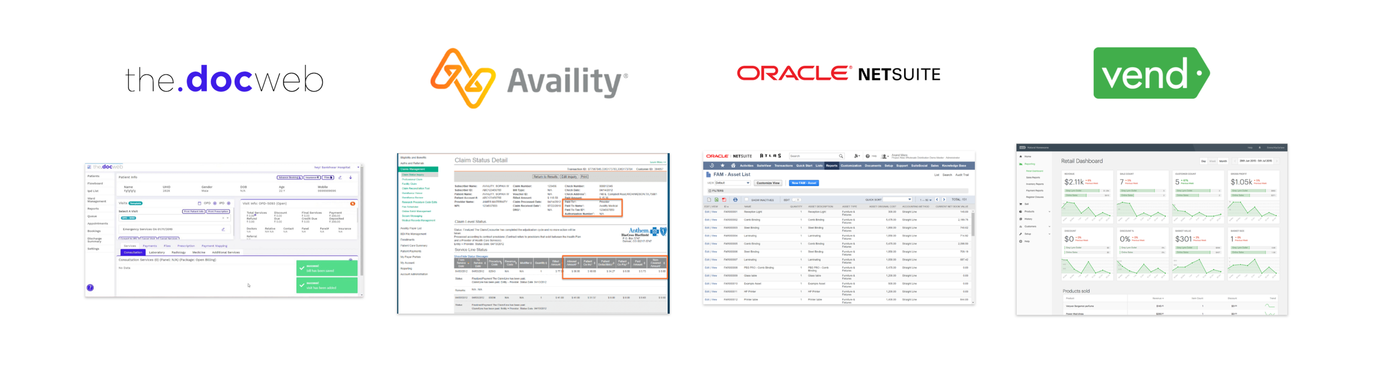
Task: Click the NetSuite user role avatar icon
Action: (x=884, y=156)
